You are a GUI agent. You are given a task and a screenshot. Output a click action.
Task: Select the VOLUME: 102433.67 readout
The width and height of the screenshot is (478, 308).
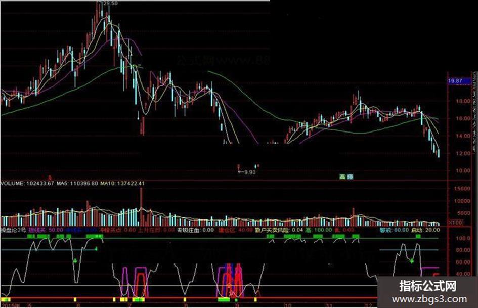27,183
